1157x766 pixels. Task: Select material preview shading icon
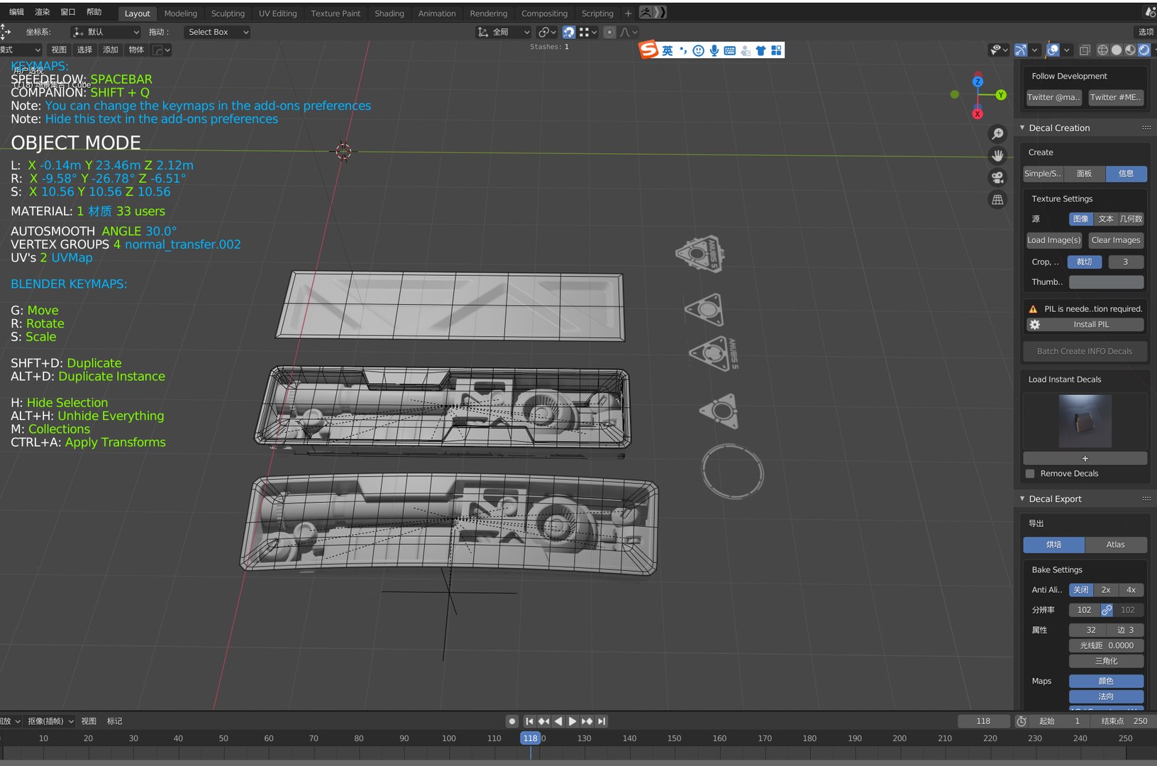(1130, 50)
